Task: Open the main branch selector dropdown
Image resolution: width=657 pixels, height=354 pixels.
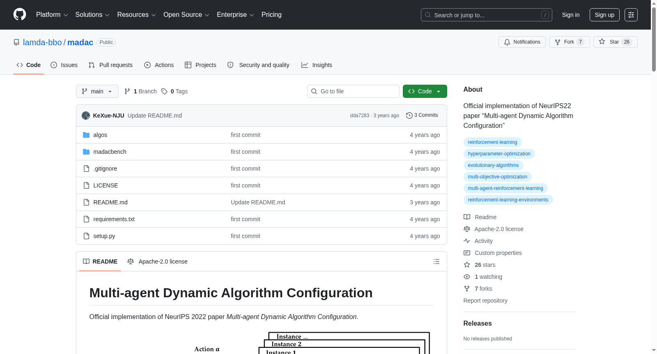Action: point(97,91)
